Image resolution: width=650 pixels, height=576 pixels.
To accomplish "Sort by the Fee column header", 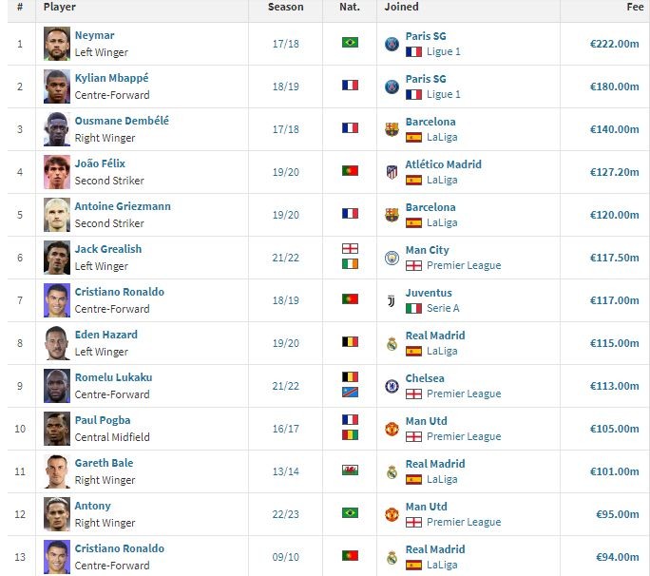I will 631,7.
